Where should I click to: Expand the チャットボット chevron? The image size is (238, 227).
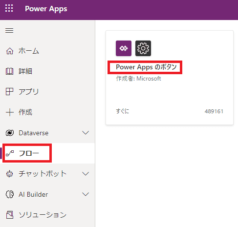click(x=86, y=174)
